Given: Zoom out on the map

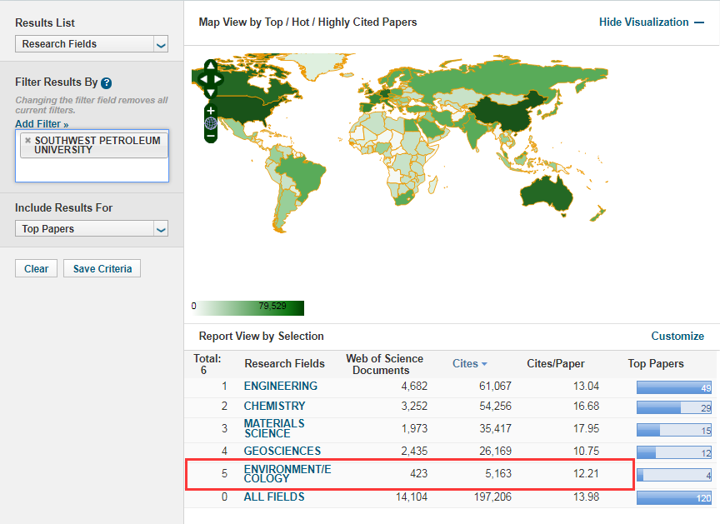Looking at the screenshot, I should click(x=211, y=136).
